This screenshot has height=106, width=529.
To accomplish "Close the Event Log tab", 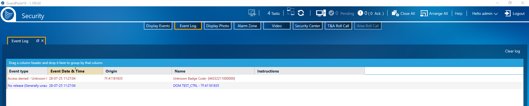I will point(42,41).
